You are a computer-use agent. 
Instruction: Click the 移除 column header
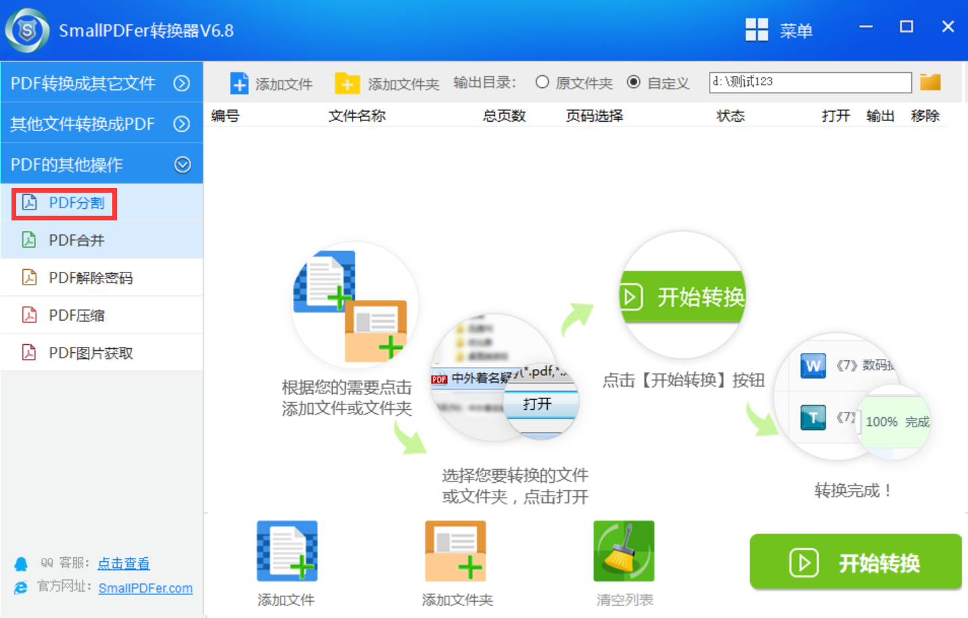(x=925, y=116)
